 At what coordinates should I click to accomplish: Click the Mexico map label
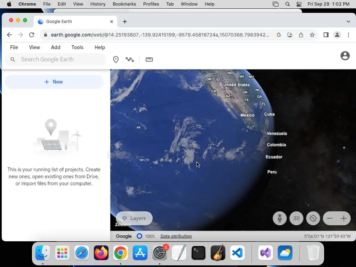(x=247, y=115)
